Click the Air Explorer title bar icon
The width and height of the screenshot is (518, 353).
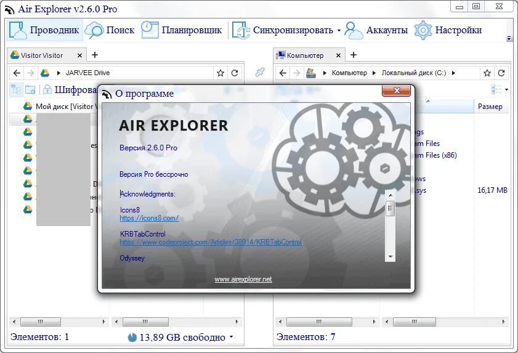click(x=10, y=10)
